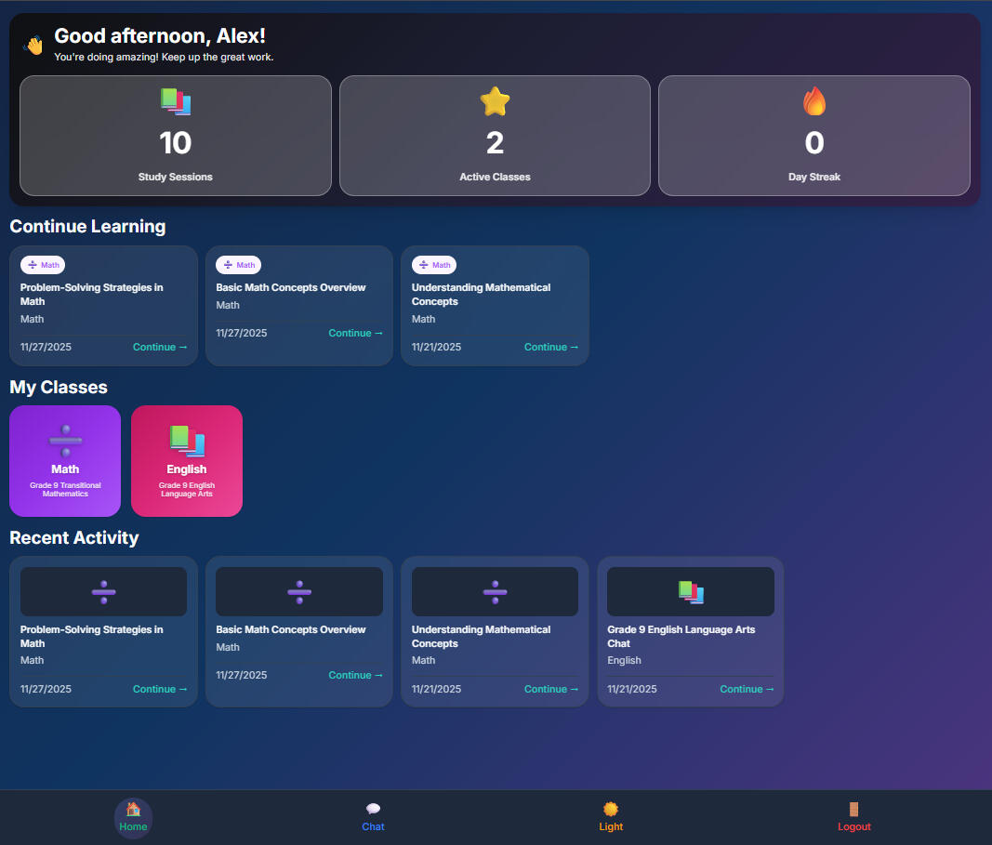
Task: Click the Math tag on Problem-Solving Strategies card
Action: pos(43,265)
